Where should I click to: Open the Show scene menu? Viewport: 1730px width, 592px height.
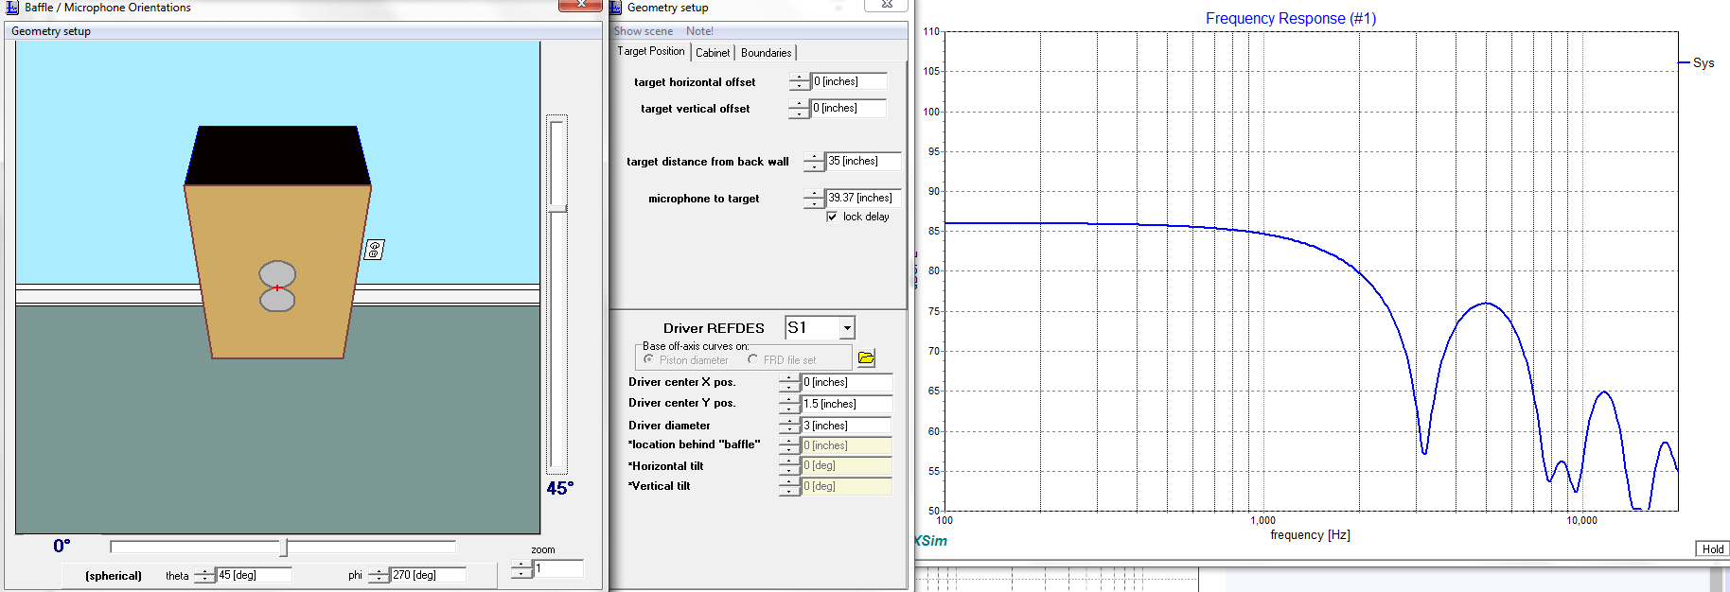(644, 31)
